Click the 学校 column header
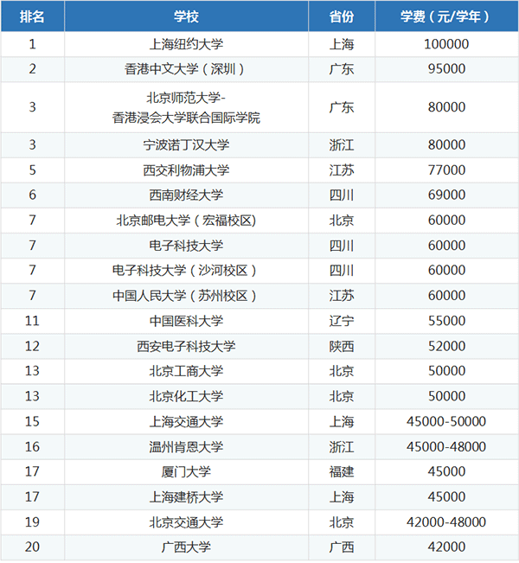Screen dimensions: 519x563 186,16
